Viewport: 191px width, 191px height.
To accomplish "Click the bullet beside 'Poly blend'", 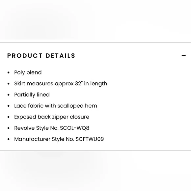I will (9, 73).
